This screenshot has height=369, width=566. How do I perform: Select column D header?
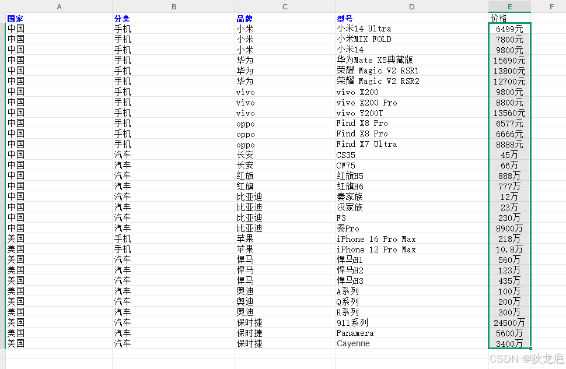411,6
